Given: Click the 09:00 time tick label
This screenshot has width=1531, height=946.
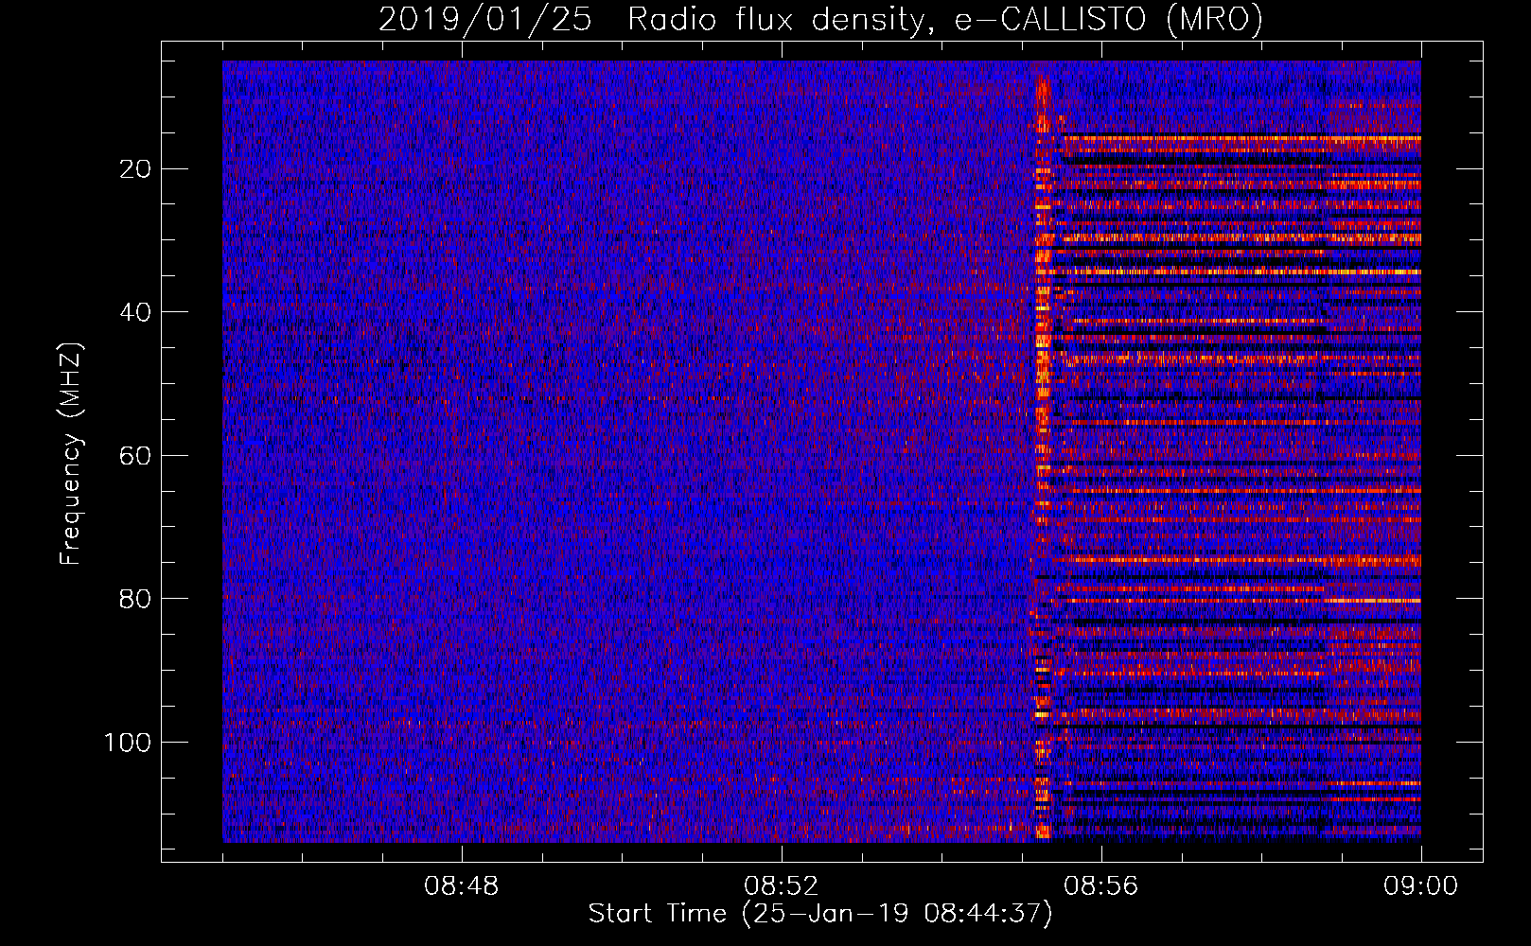Looking at the screenshot, I should [x=1421, y=886].
